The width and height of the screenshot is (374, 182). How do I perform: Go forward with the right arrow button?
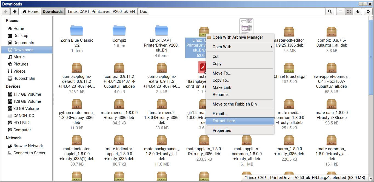[x=15, y=12]
